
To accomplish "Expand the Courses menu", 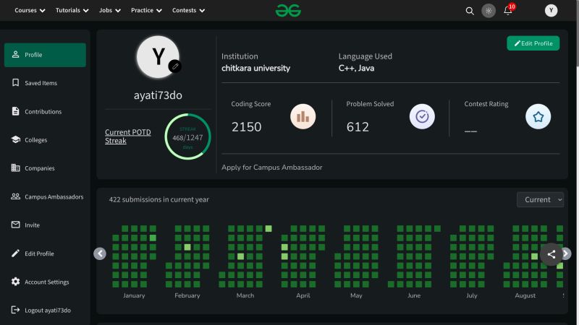I will 30,10.
